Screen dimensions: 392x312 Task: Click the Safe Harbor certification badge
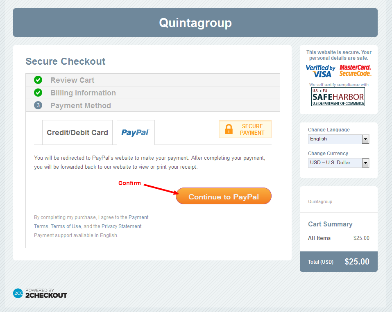tap(338, 97)
